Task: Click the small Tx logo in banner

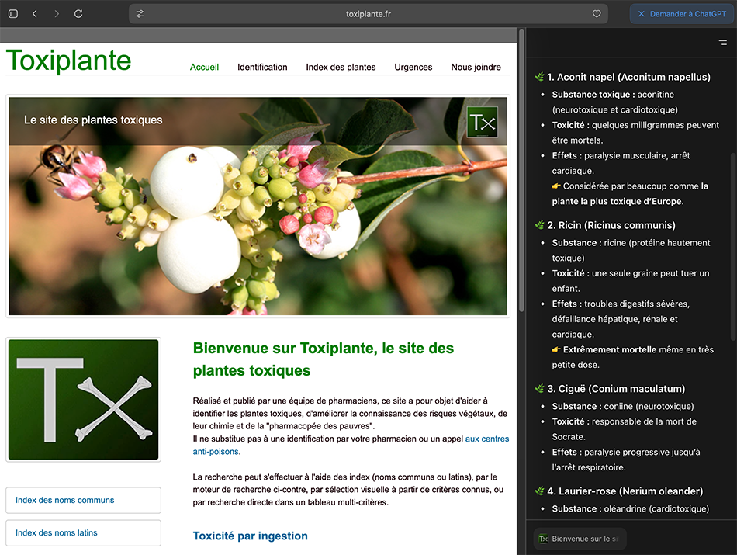Action: click(x=483, y=123)
